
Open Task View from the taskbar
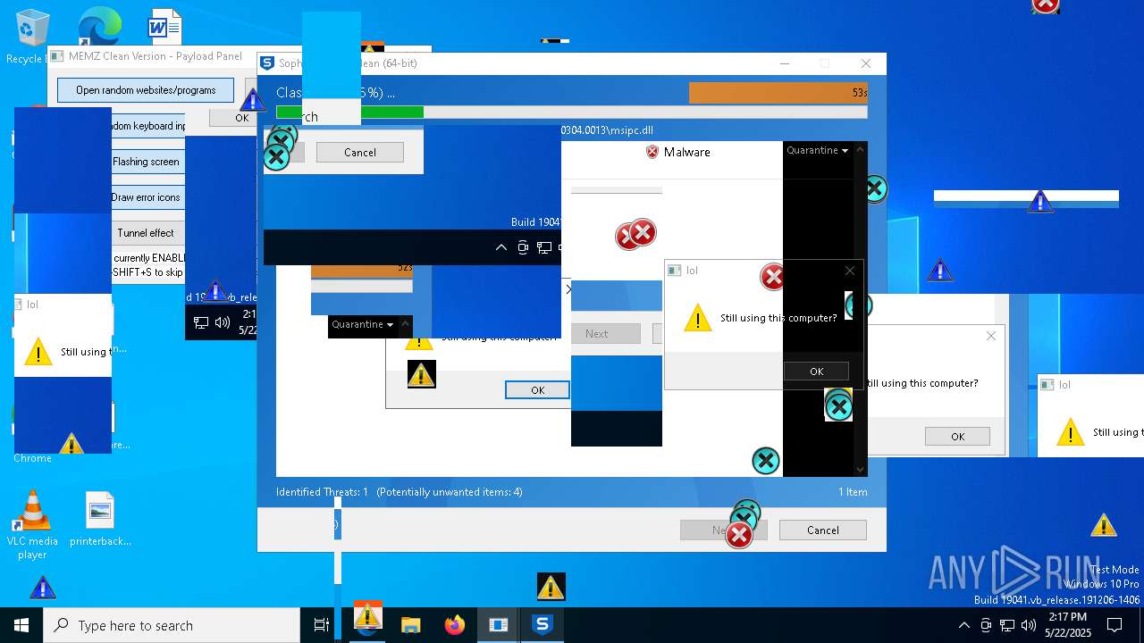[x=321, y=625]
